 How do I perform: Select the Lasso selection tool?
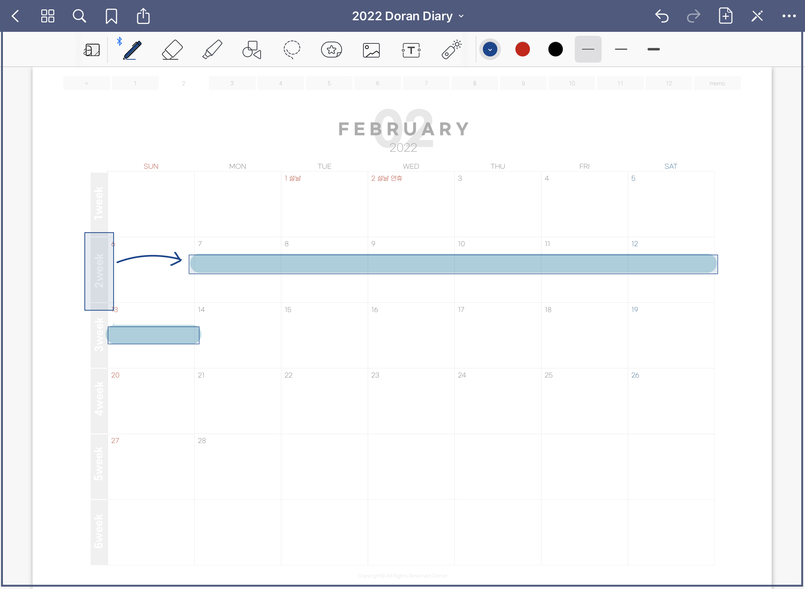pos(292,50)
